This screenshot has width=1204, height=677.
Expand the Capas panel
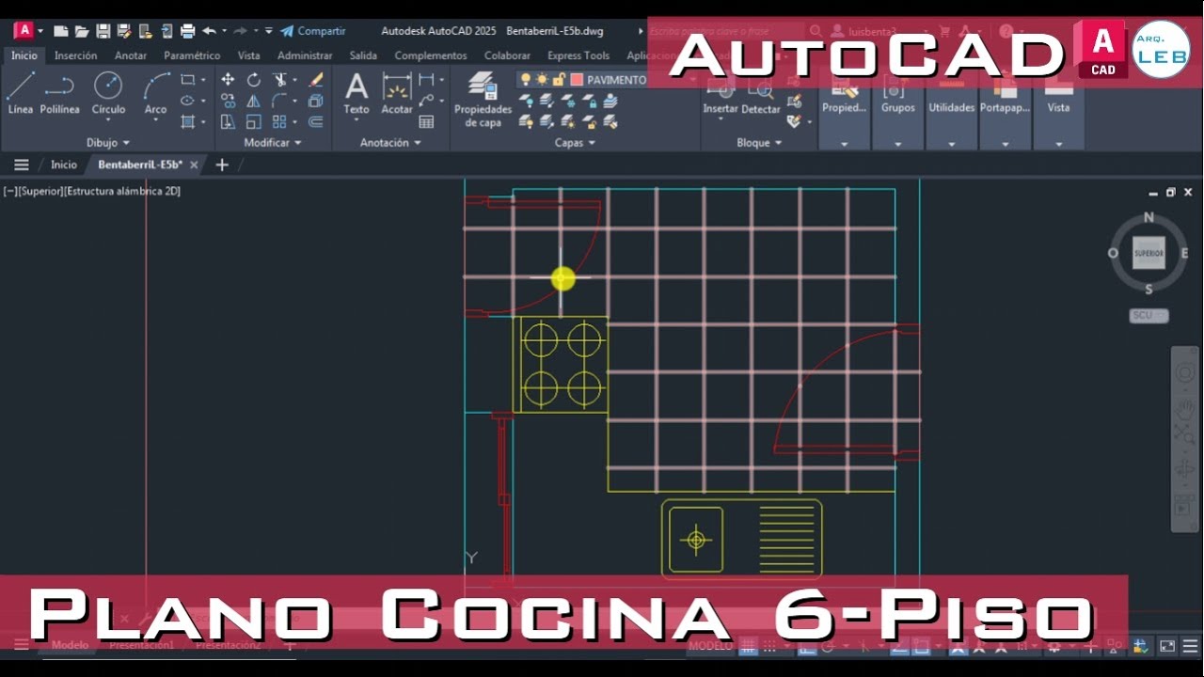575,143
